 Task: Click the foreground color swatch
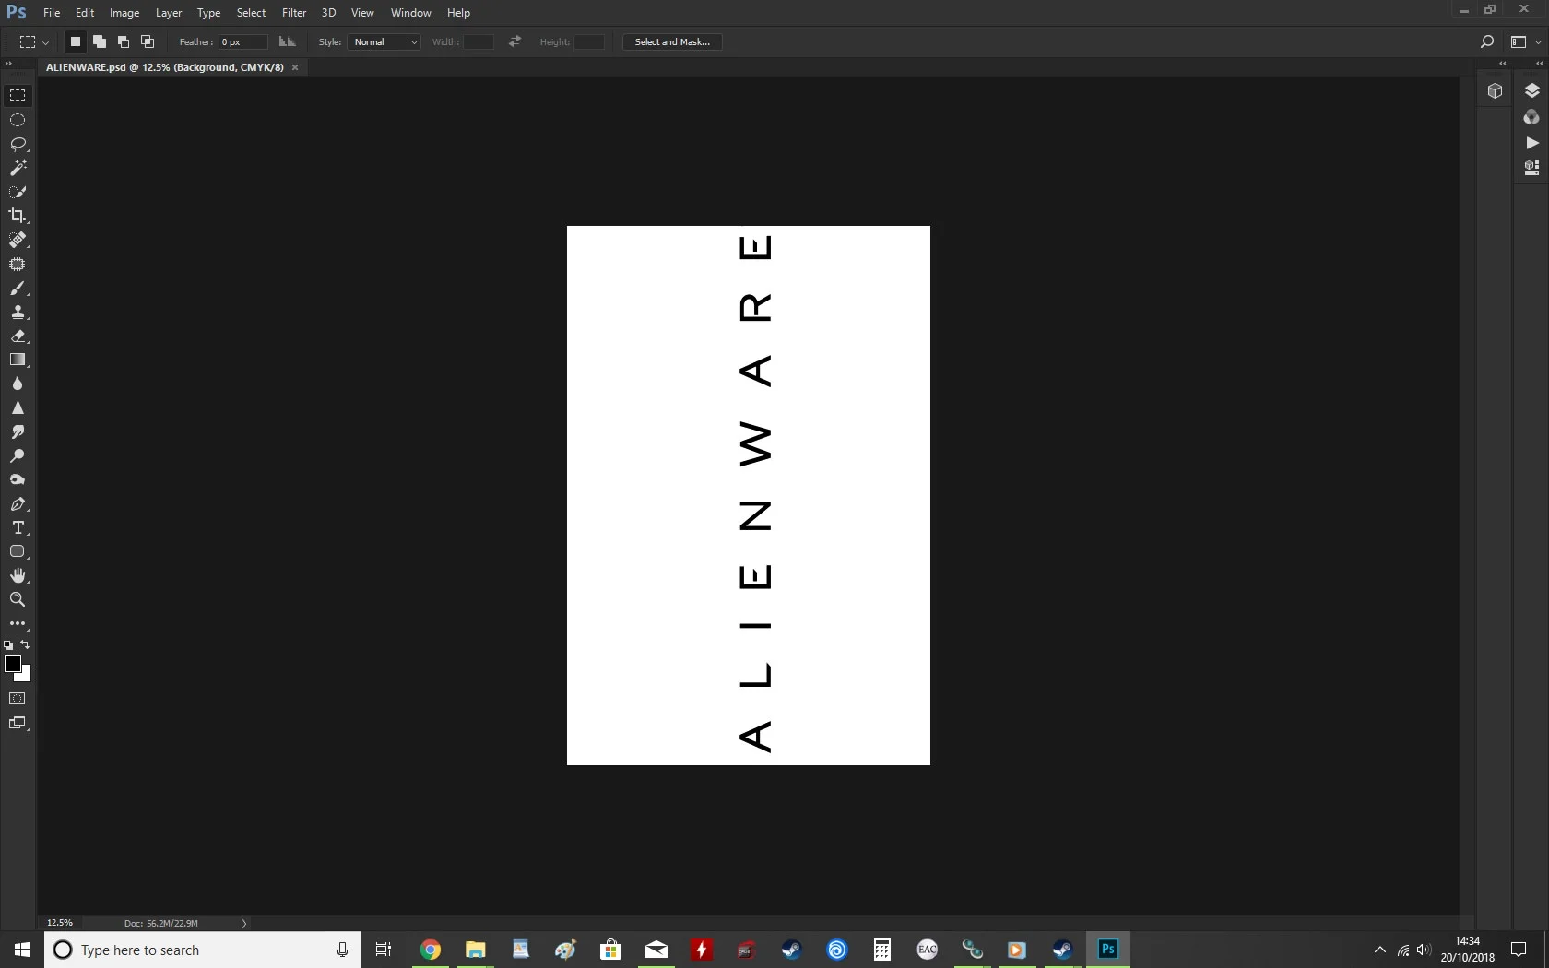tap(13, 664)
